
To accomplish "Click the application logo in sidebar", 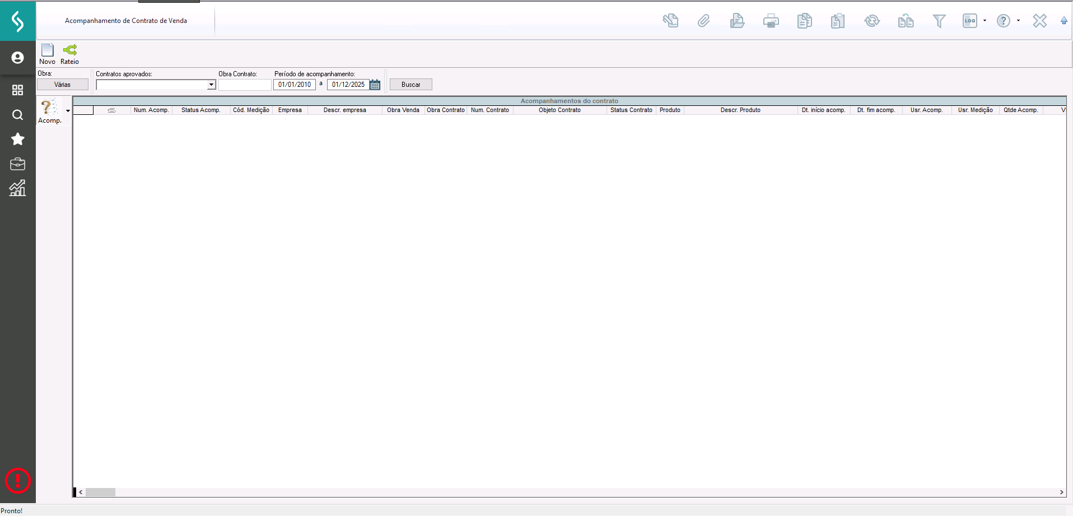I will pyautogui.click(x=18, y=21).
